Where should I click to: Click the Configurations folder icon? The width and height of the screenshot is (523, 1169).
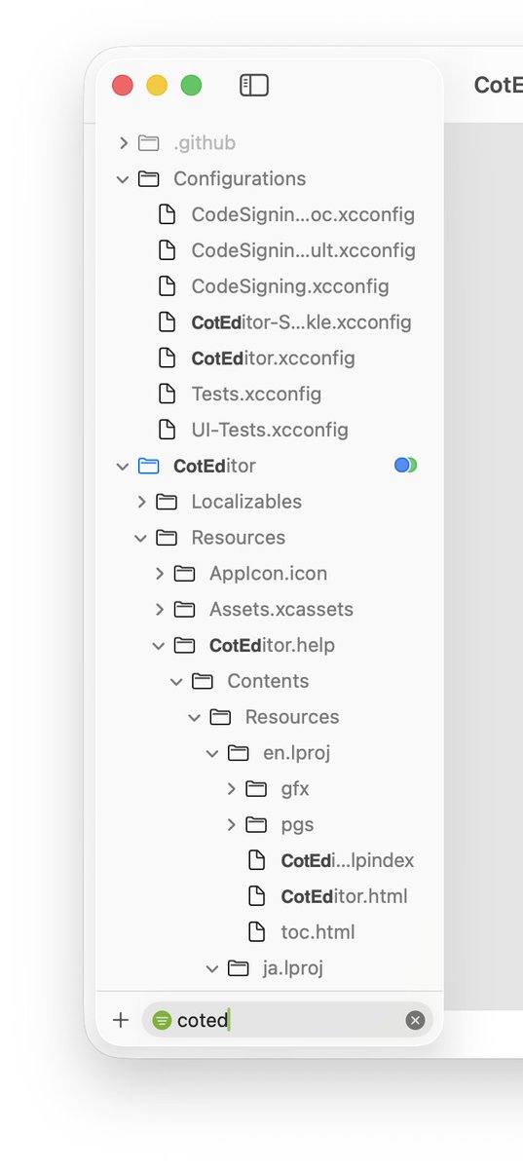point(148,179)
